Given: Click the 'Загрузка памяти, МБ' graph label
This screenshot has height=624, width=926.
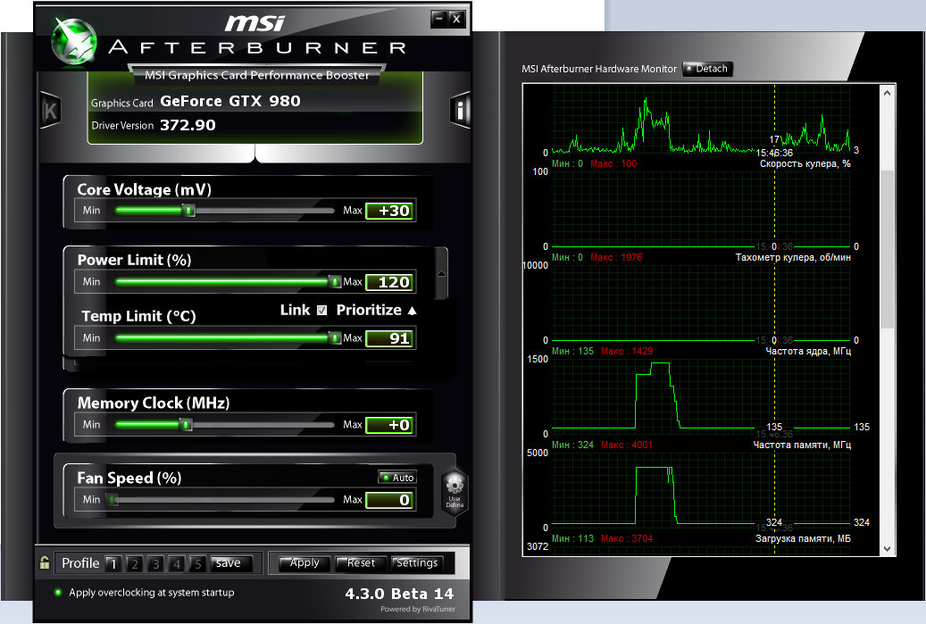Looking at the screenshot, I should (x=803, y=538).
